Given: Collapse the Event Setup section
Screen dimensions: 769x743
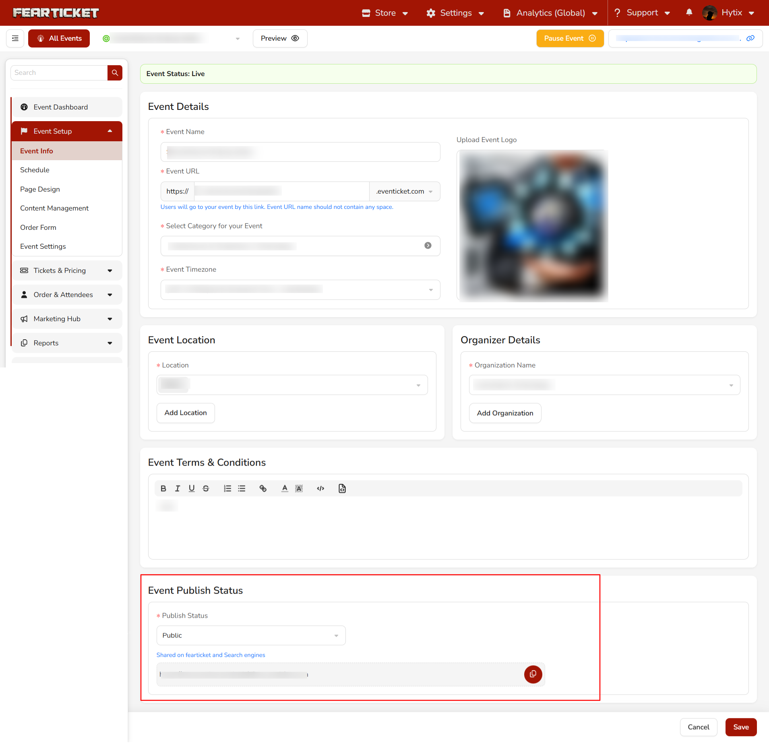Looking at the screenshot, I should [67, 131].
